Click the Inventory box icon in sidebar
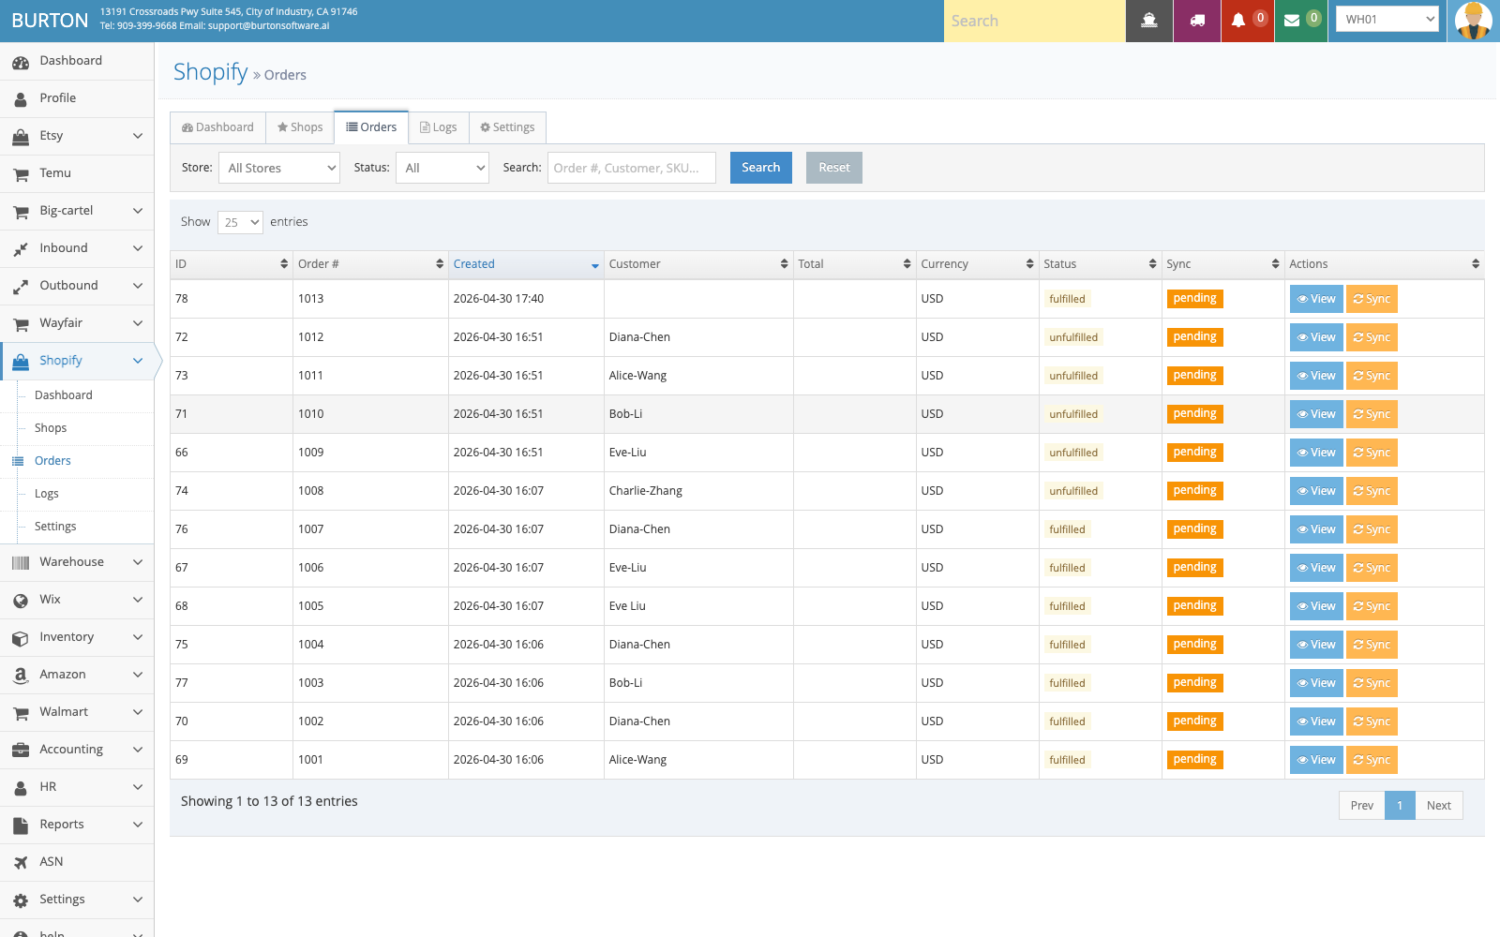Image resolution: width=1500 pixels, height=937 pixels. point(21,638)
